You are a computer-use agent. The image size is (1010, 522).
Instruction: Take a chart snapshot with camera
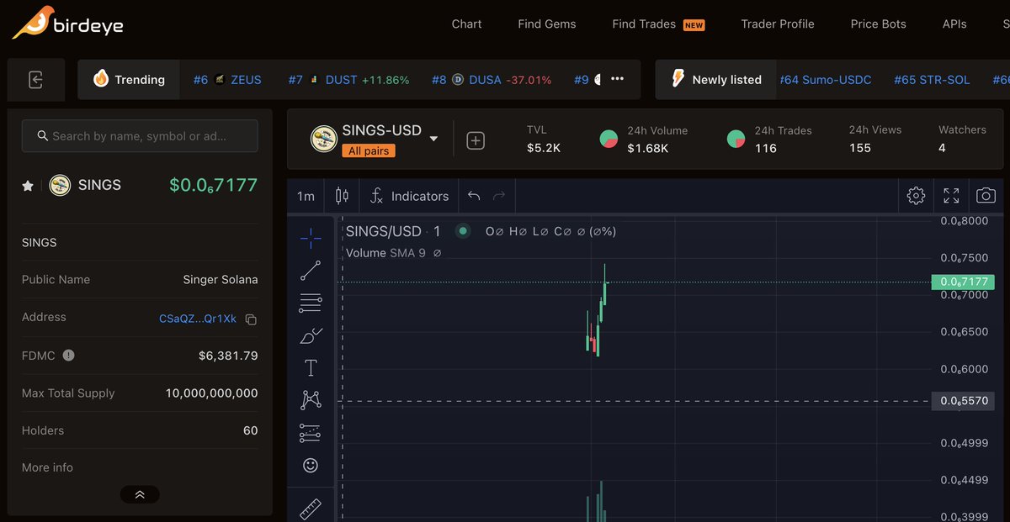(986, 196)
